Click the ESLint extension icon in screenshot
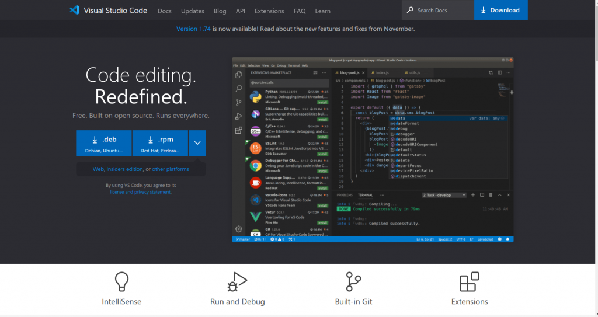This screenshot has width=598, height=317. pos(256,148)
